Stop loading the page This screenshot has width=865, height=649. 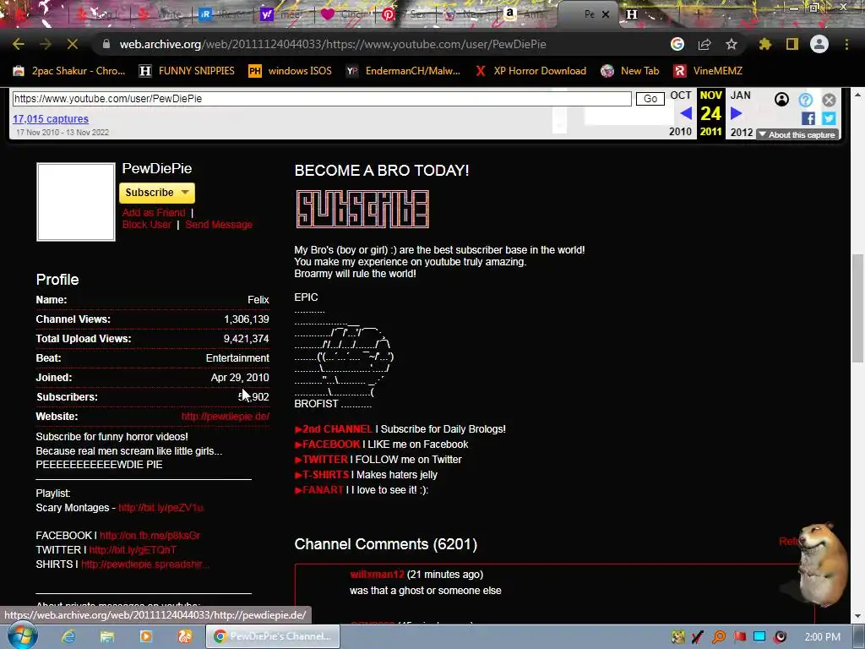73,44
